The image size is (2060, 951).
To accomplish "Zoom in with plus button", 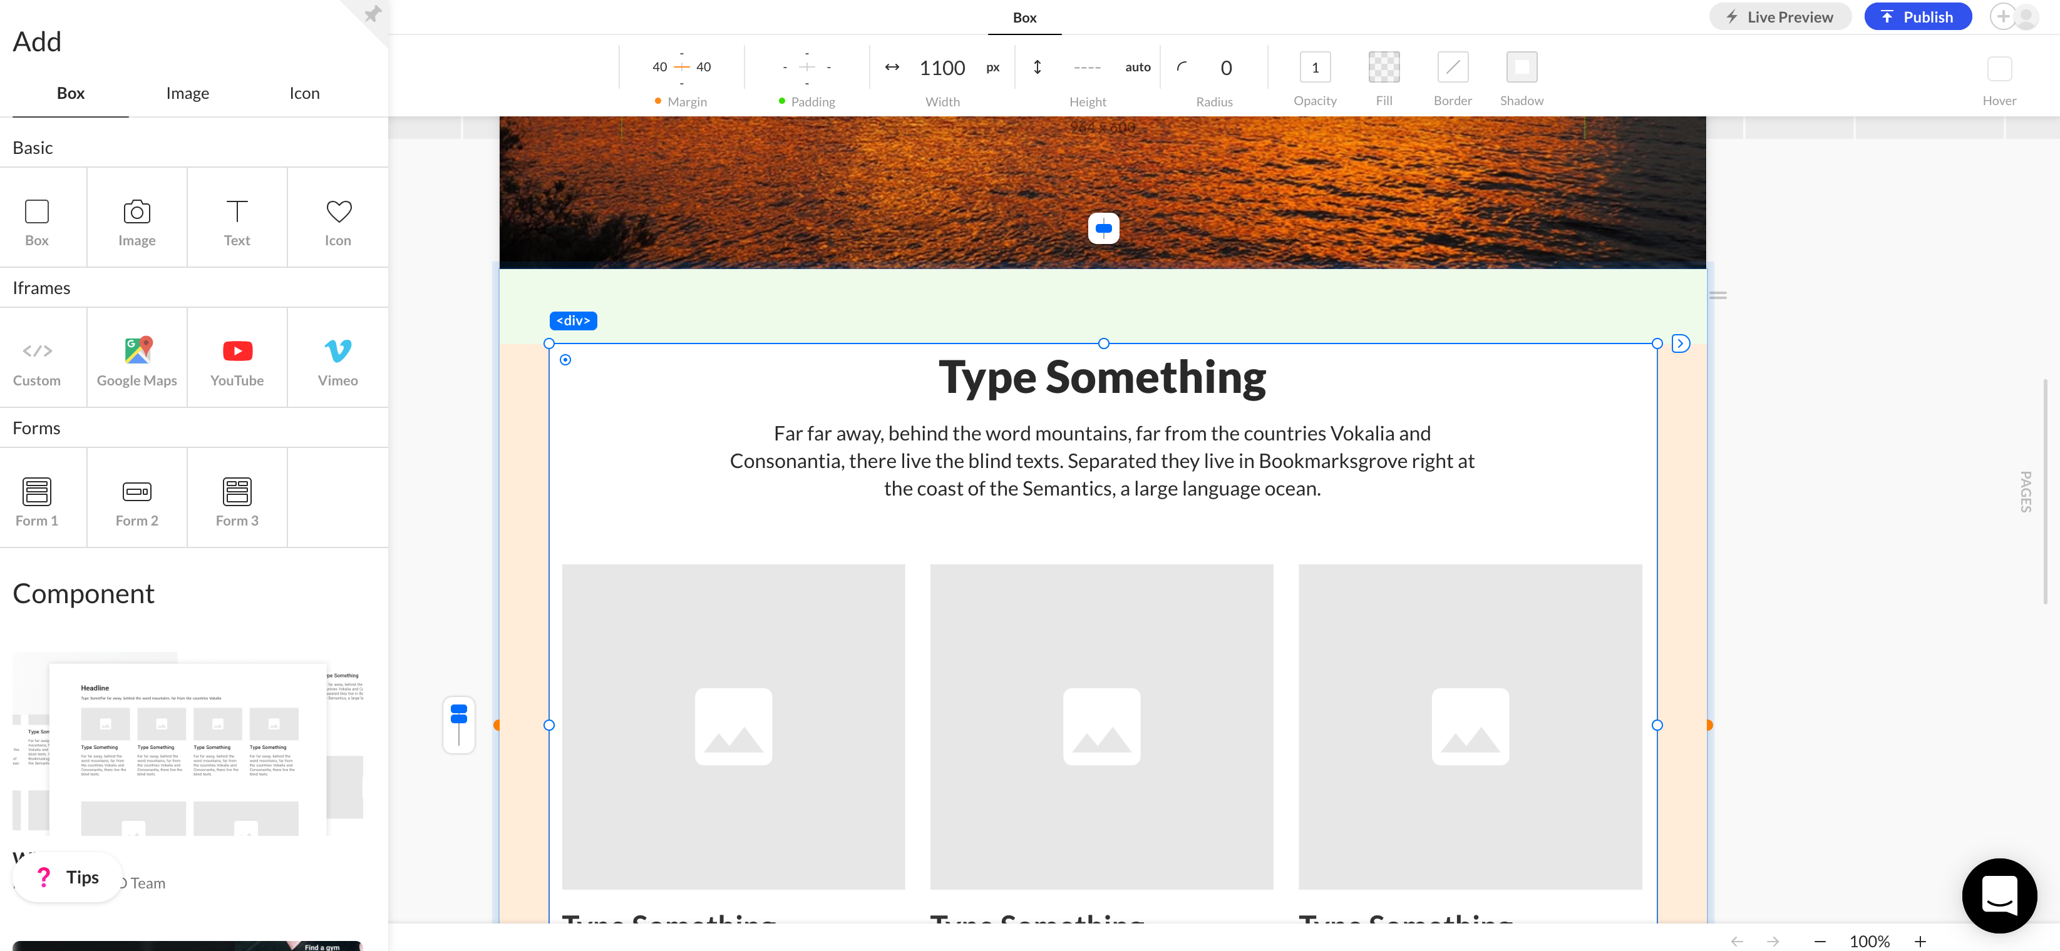I will point(1920,942).
